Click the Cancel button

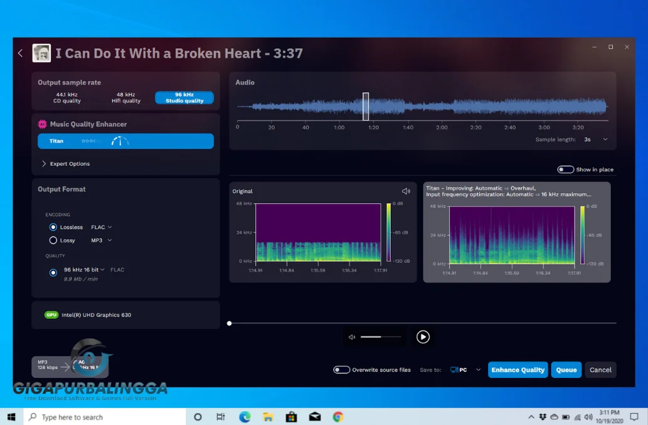600,370
